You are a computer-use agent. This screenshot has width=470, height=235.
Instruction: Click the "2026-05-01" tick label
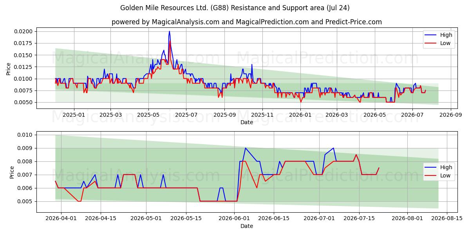146,219
